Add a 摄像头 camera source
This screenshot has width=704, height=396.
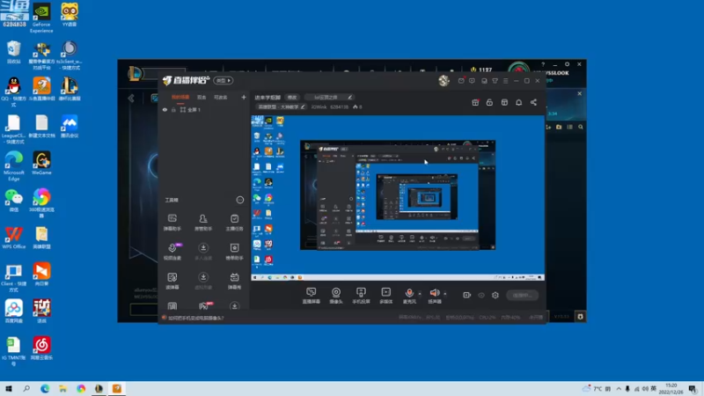336,296
